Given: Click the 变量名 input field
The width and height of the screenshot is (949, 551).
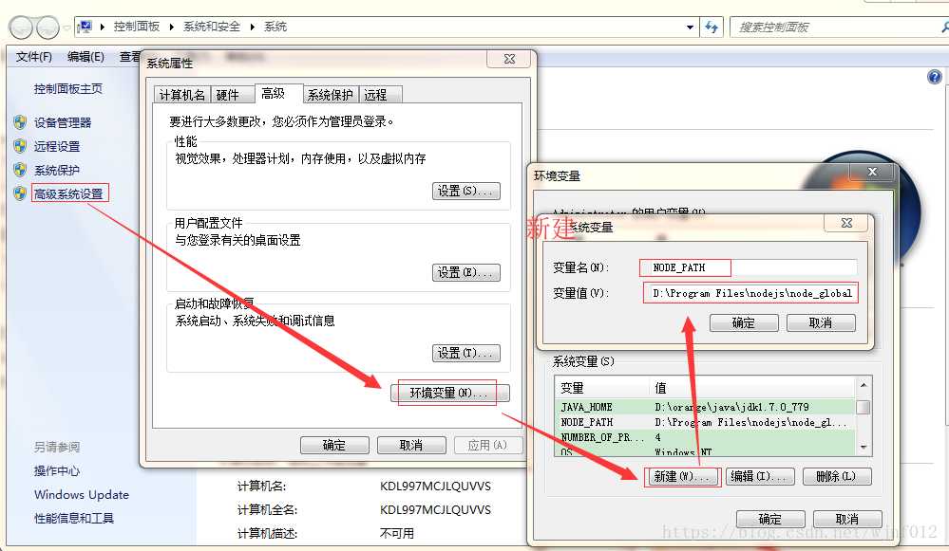Looking at the screenshot, I should pos(748,267).
